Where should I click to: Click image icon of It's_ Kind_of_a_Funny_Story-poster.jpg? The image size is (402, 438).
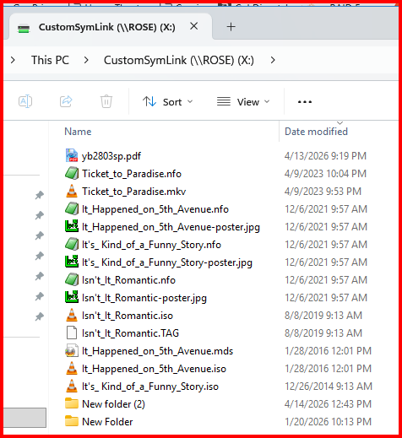click(x=72, y=262)
